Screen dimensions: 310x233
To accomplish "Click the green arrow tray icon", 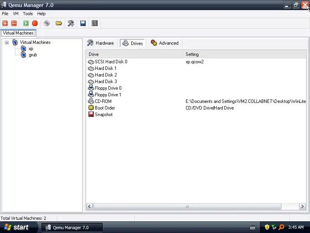I will [274, 227].
